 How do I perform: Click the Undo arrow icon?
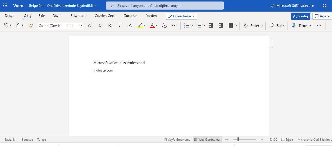coord(6,26)
